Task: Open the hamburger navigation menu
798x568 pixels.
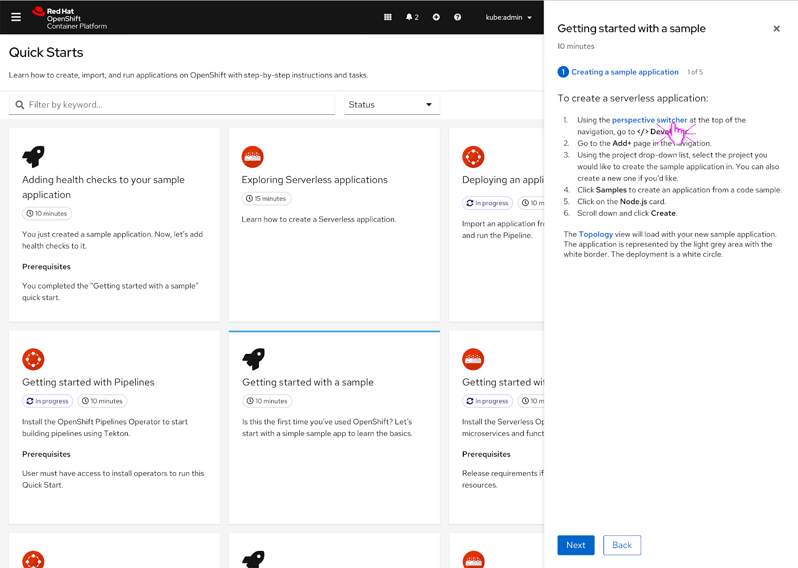Action: (x=16, y=17)
